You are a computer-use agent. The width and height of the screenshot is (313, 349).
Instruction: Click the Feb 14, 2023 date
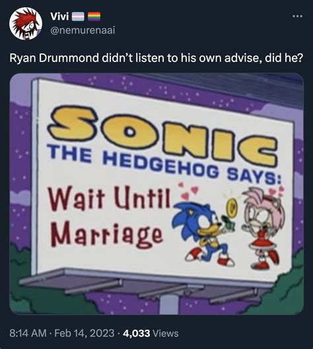pyautogui.click(x=85, y=333)
